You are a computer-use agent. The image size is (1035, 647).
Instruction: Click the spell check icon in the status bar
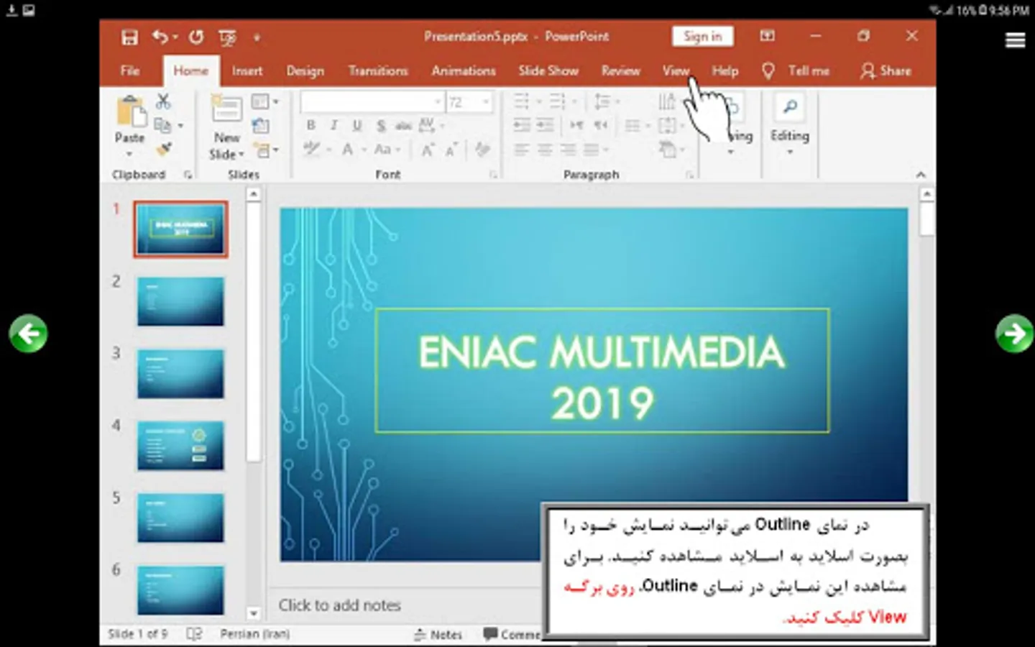[x=194, y=634]
